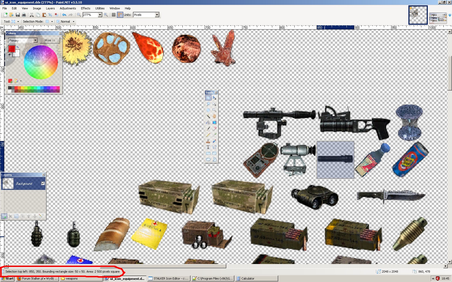Open the Image menu

click(x=37, y=8)
